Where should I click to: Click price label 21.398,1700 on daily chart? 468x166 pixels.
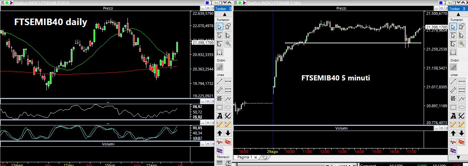203,43
